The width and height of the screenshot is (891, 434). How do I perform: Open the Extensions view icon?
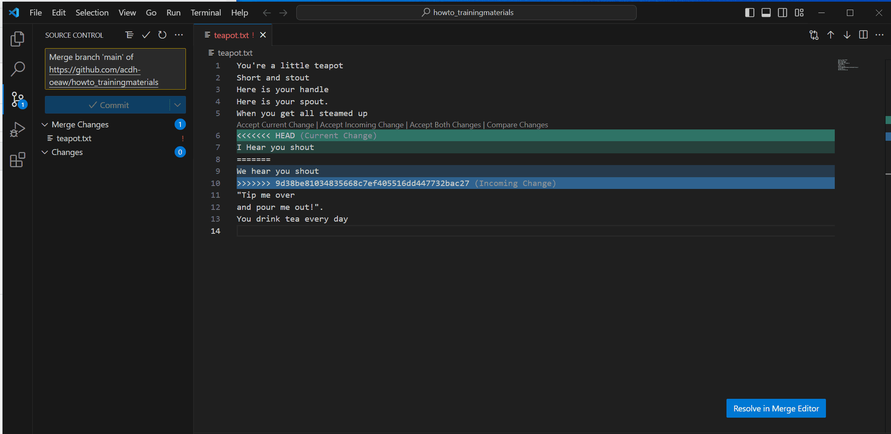(x=17, y=160)
